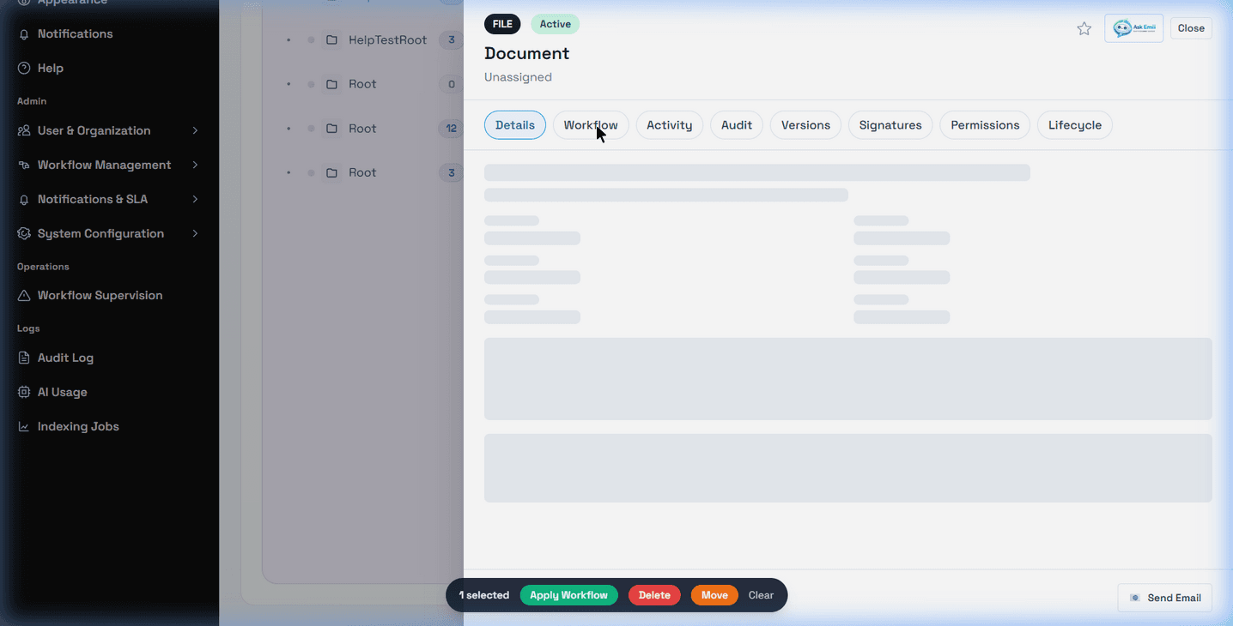Open the Activity tab
This screenshot has width=1233, height=626.
tap(670, 125)
